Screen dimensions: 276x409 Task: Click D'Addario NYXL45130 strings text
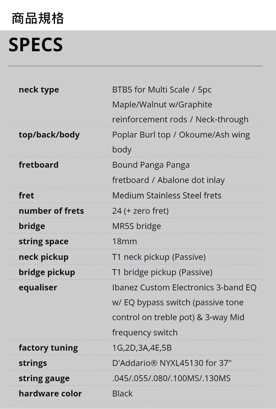click(x=172, y=363)
